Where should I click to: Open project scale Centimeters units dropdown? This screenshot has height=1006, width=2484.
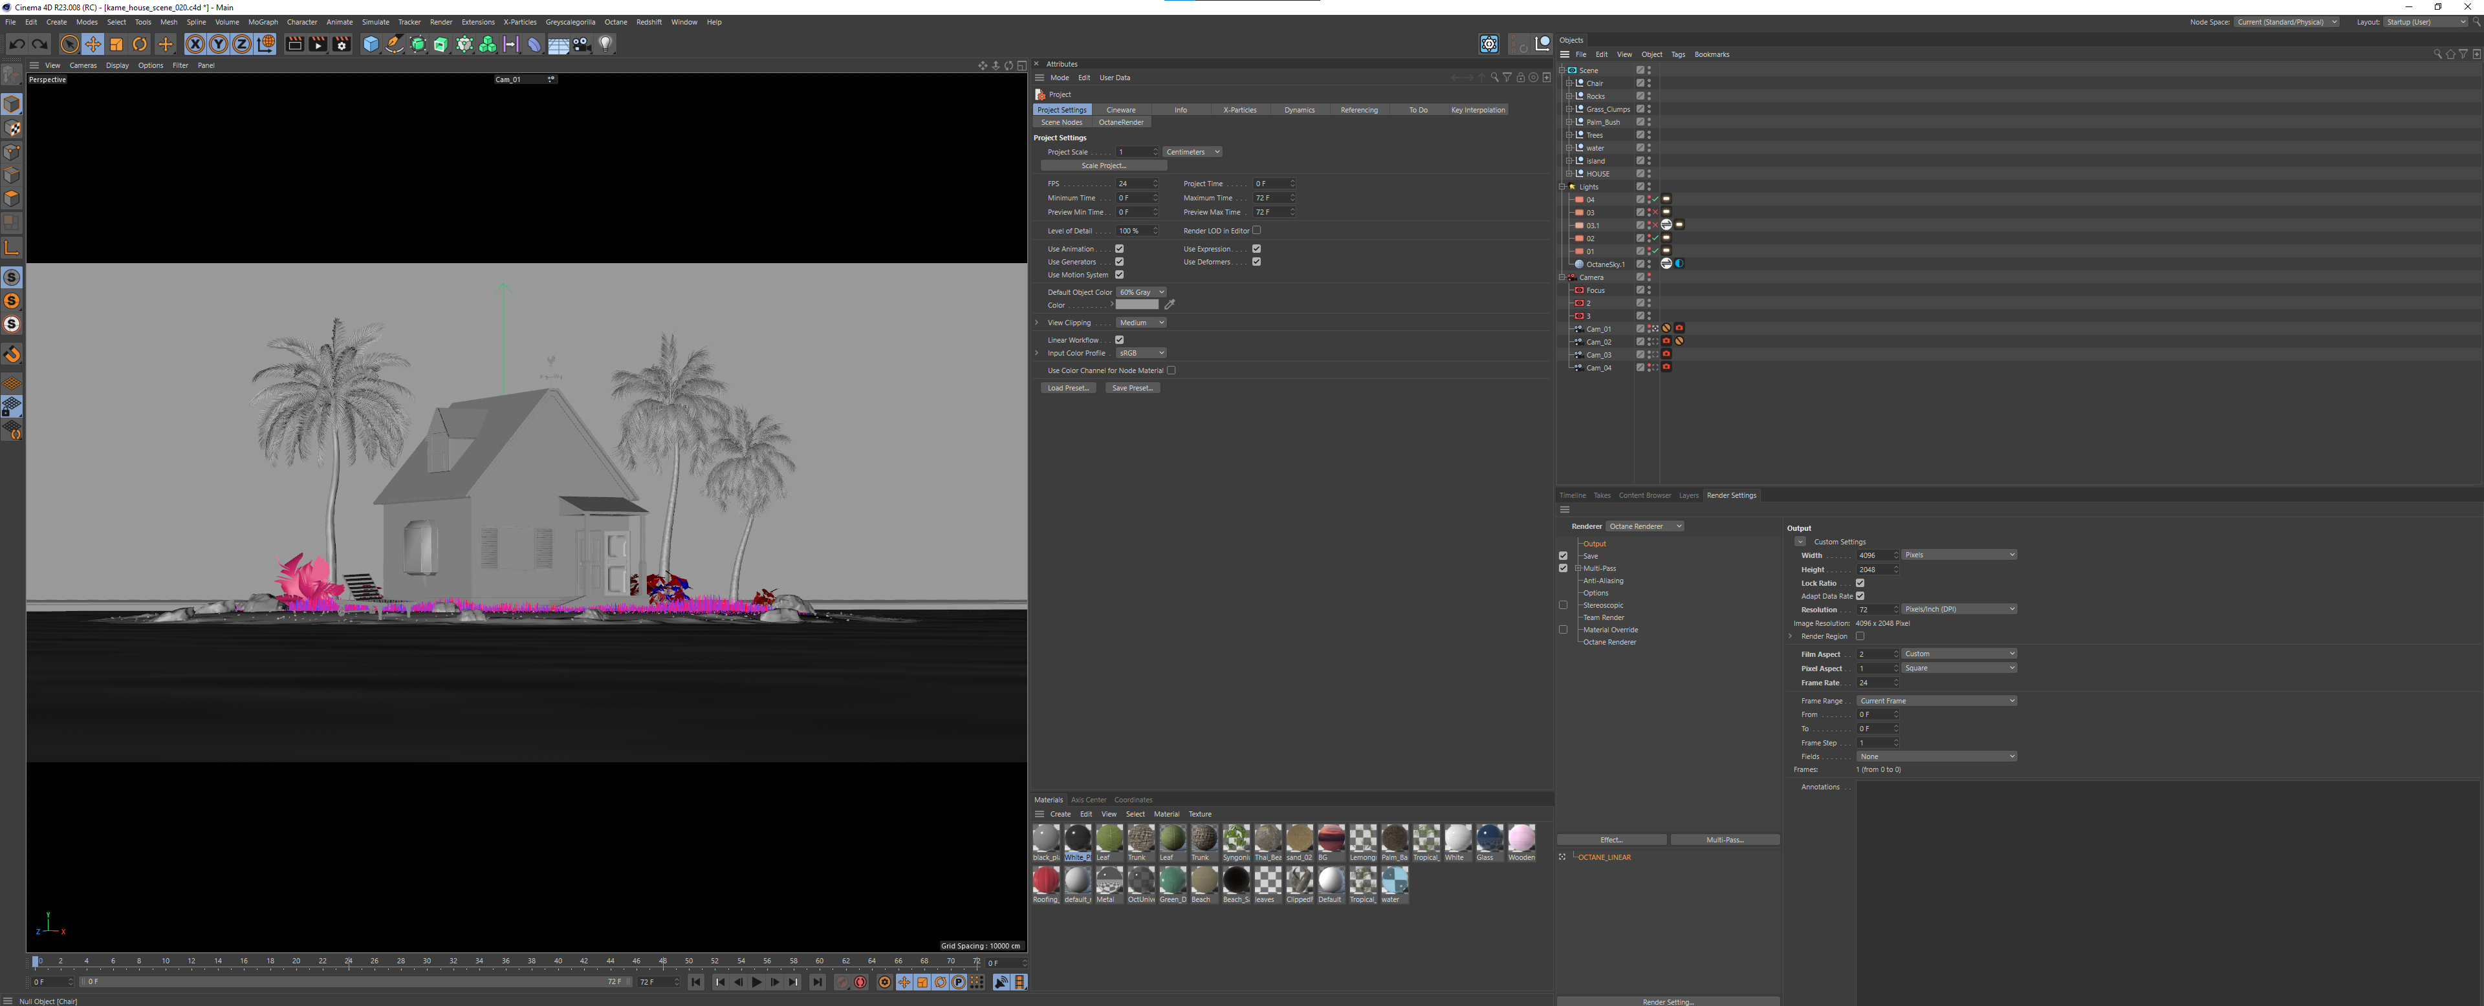[x=1193, y=151]
